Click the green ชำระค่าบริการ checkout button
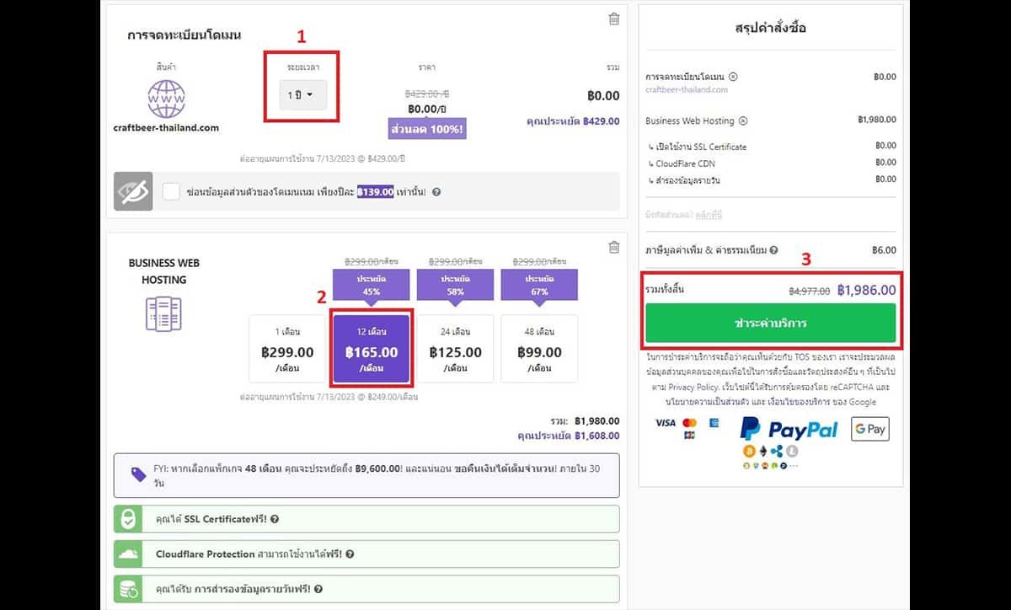 click(x=770, y=323)
